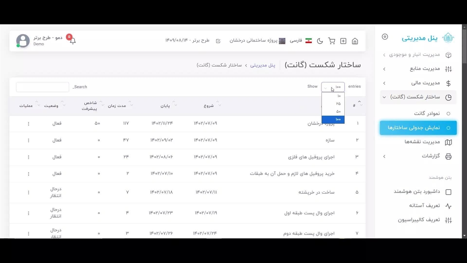Image resolution: width=467 pixels, height=263 pixels.
Task: Open row actions menu for سازه row
Action: pyautogui.click(x=28, y=140)
